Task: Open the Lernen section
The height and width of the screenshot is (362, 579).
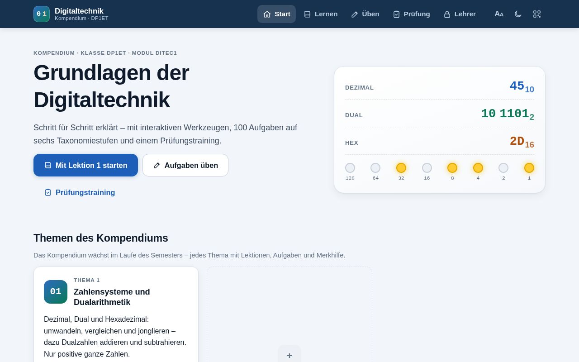Action: coord(321,14)
